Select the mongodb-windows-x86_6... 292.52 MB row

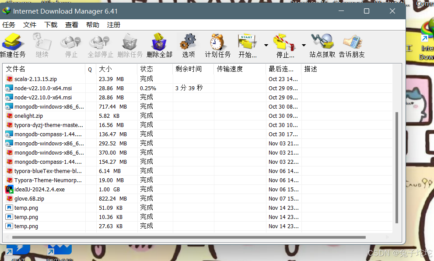[x=198, y=144]
